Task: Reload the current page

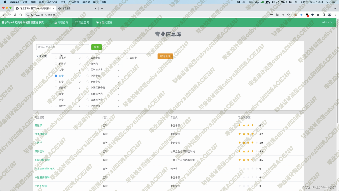Action: (15, 15)
